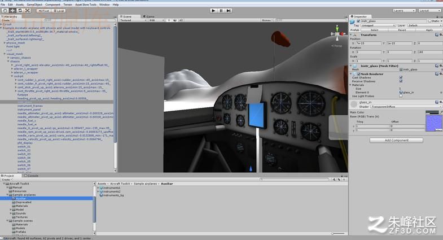Select the Move transform tool
The height and width of the screenshot is (240, 443).
click(13, 11)
